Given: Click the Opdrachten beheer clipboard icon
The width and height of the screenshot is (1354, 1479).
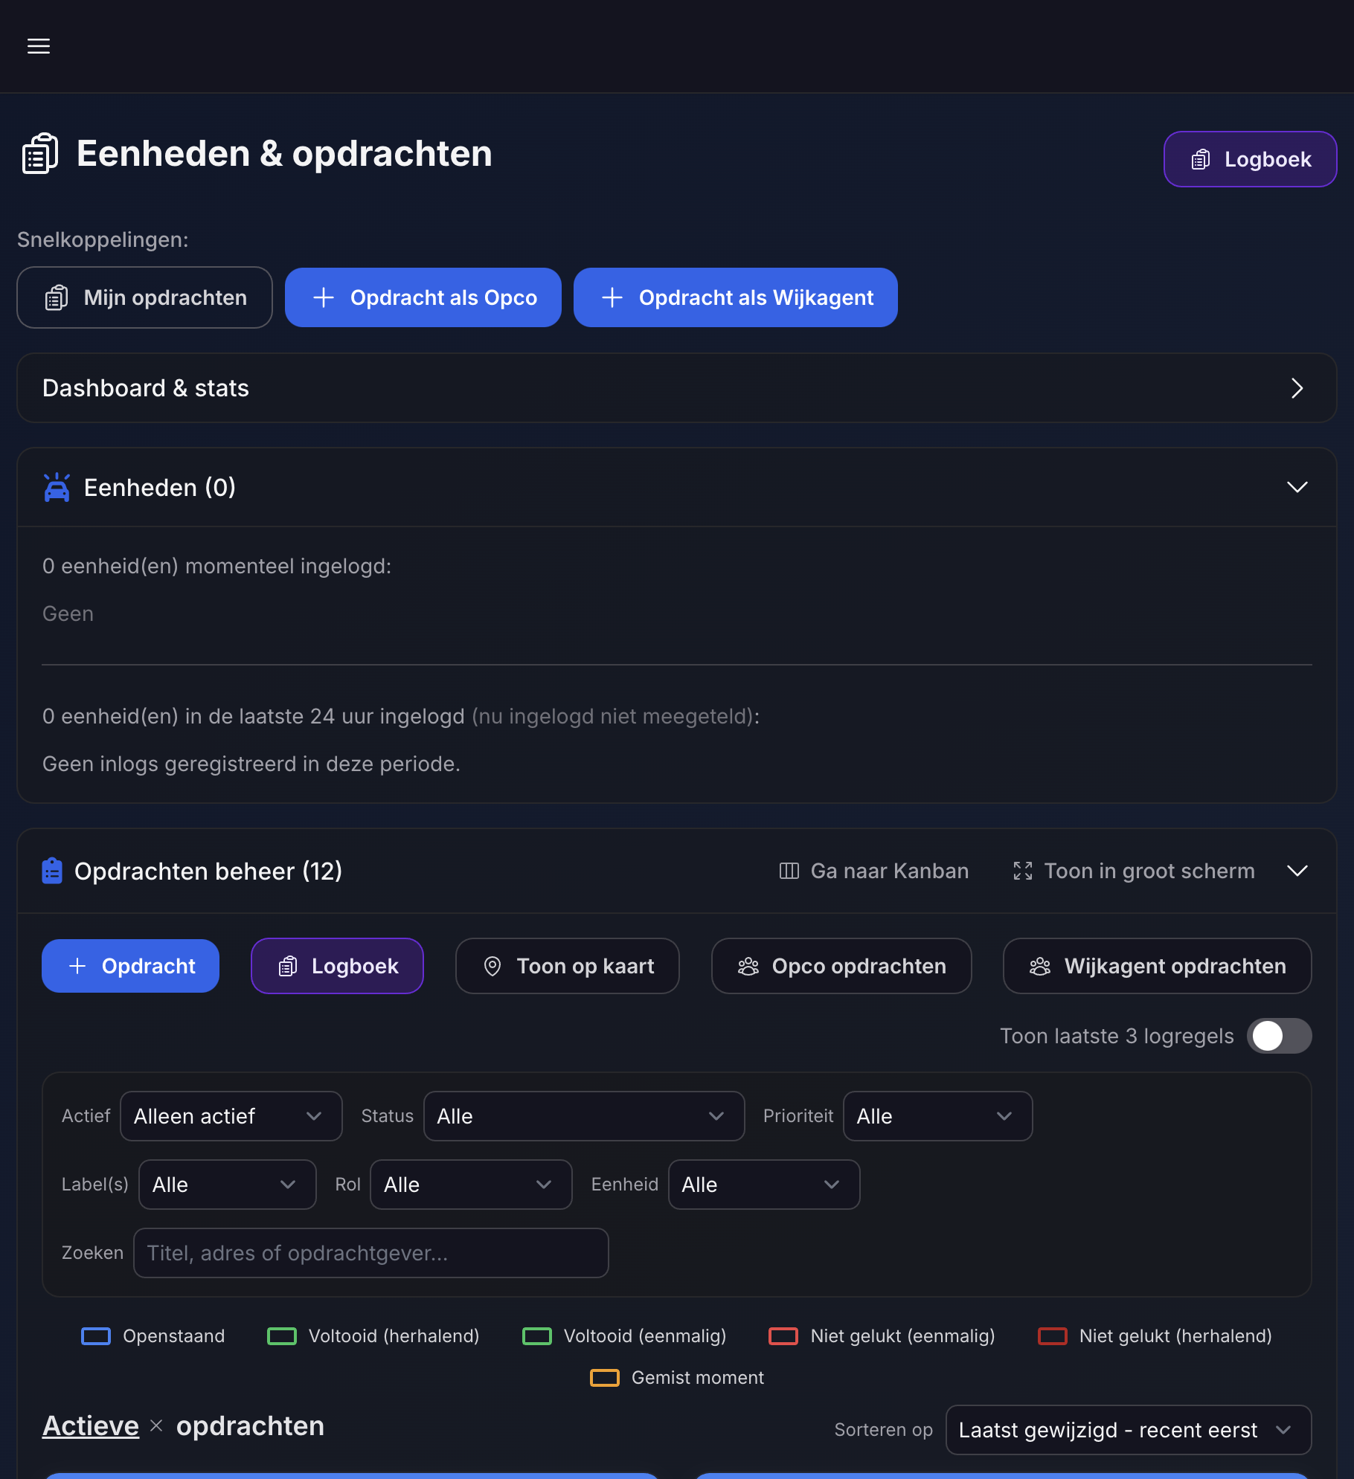Looking at the screenshot, I should [x=52, y=871].
